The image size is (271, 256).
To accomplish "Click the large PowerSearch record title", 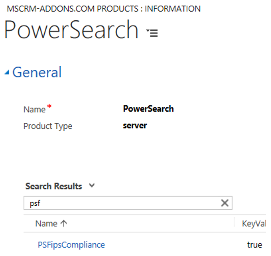I will (x=71, y=29).
